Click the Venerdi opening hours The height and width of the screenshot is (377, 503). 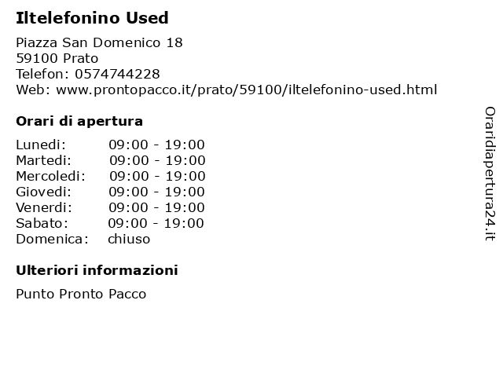[x=156, y=207]
